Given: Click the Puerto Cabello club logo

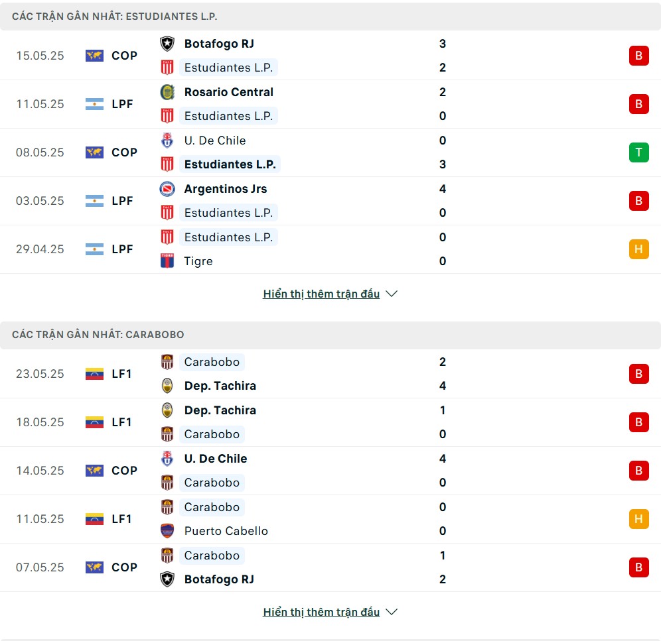Looking at the screenshot, I should pyautogui.click(x=167, y=531).
